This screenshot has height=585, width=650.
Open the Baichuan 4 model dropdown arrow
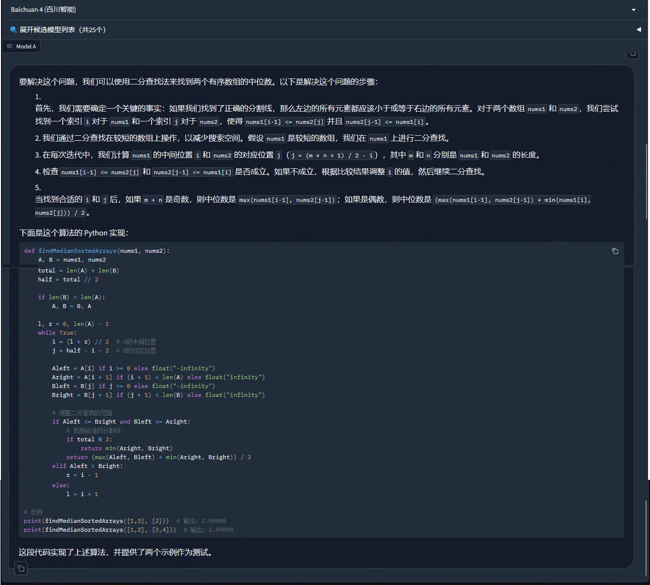[634, 10]
